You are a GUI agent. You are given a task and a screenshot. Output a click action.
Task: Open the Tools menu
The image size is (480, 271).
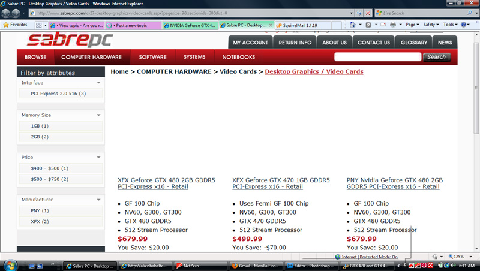(x=451, y=25)
